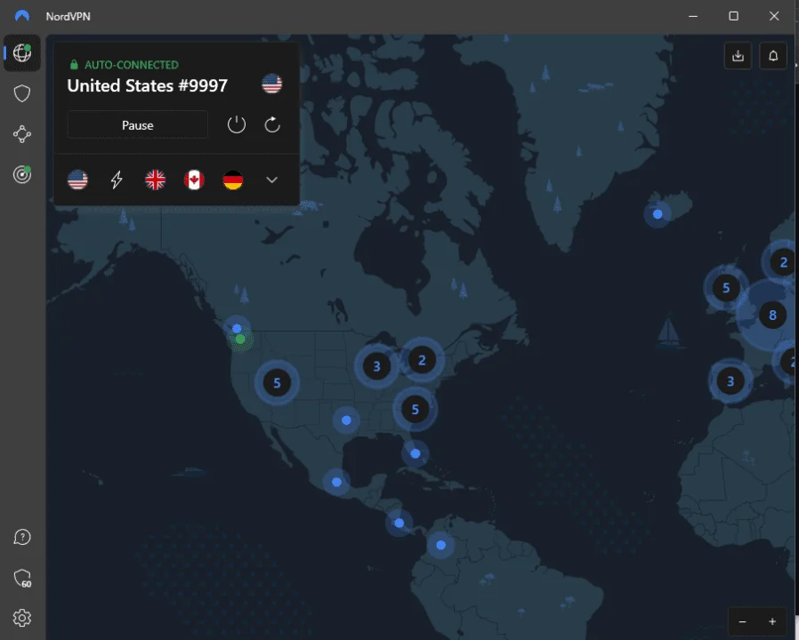Image resolution: width=799 pixels, height=640 pixels.
Task: Expand the quick connect list chevron
Action: [x=272, y=180]
